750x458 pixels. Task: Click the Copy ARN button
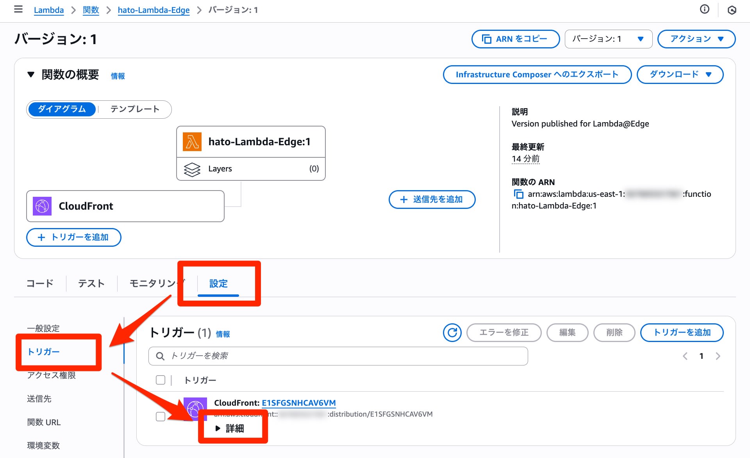[x=516, y=39]
